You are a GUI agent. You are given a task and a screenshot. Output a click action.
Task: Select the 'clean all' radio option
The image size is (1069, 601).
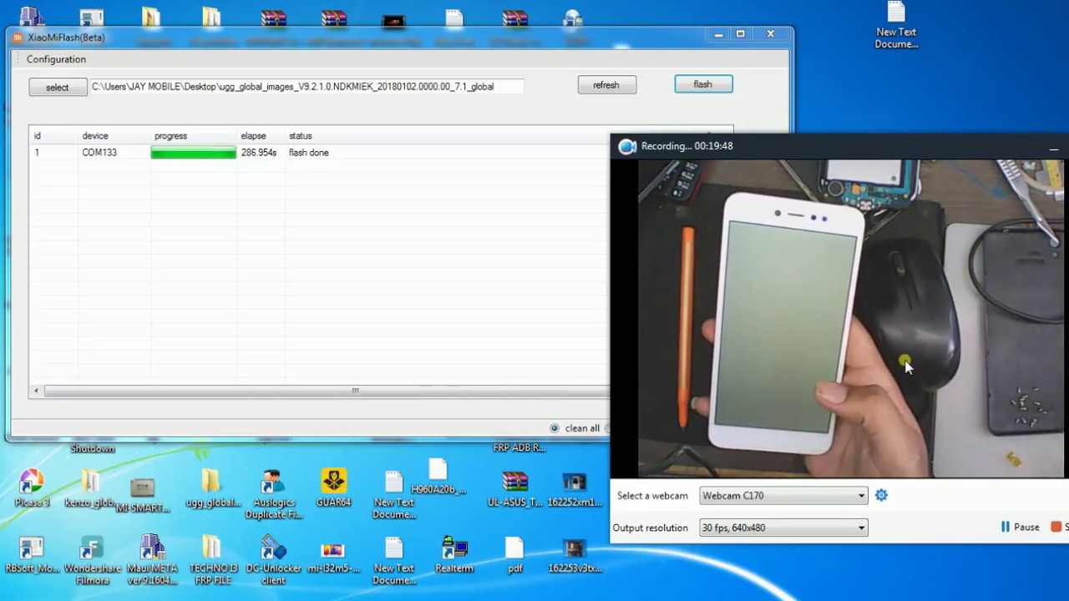pos(555,428)
